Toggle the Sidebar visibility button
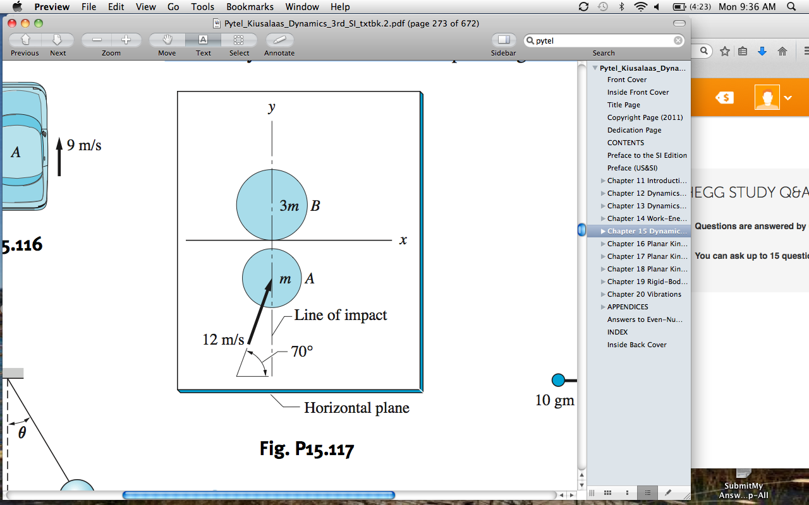Screen dimensions: 809x505 coord(503,39)
